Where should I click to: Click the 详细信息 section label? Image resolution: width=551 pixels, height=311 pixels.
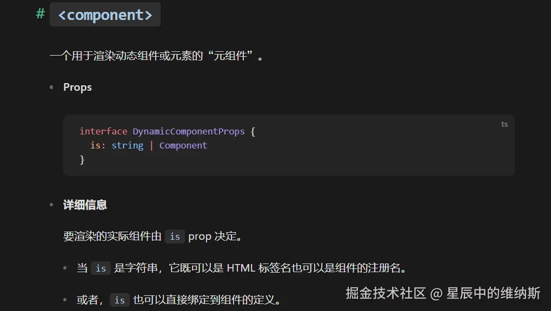(x=85, y=205)
